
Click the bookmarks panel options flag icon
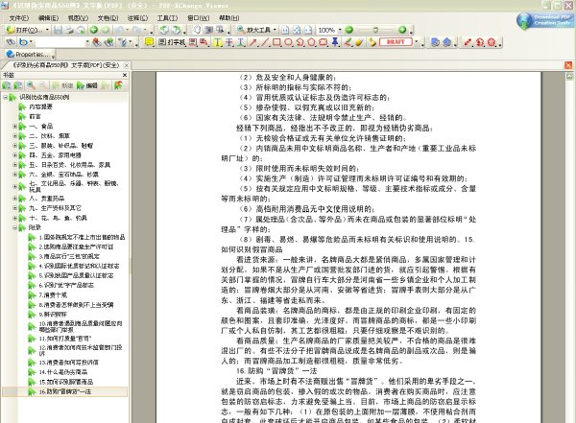coord(118,85)
